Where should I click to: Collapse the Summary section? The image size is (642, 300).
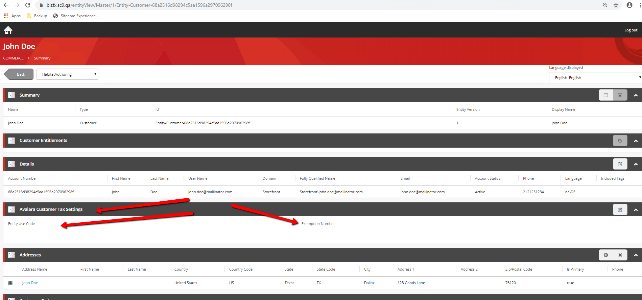[x=636, y=95]
